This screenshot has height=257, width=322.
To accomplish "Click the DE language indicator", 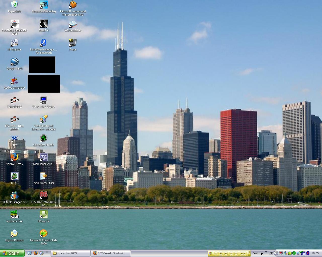I will 271,253.
